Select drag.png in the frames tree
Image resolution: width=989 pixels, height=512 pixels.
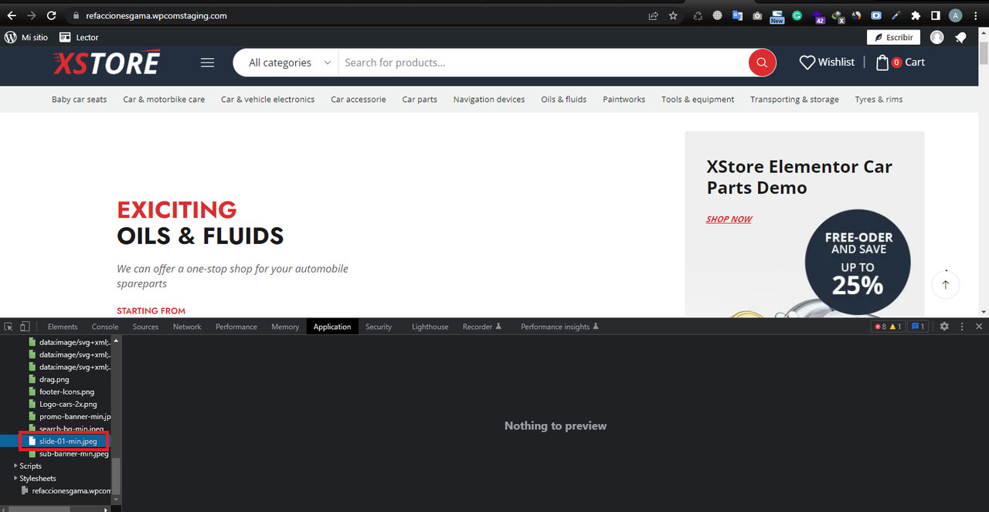tap(56, 379)
